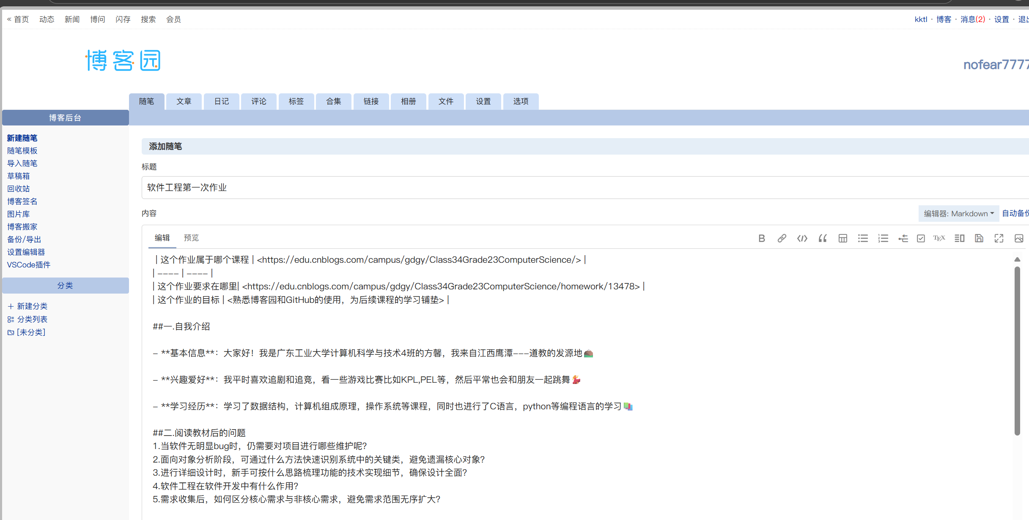Toggle the side-by-side preview layout

[959, 238]
